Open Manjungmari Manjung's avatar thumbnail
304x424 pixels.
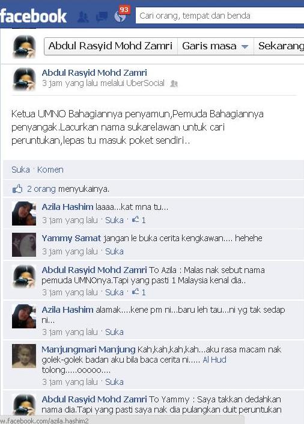click(x=24, y=356)
